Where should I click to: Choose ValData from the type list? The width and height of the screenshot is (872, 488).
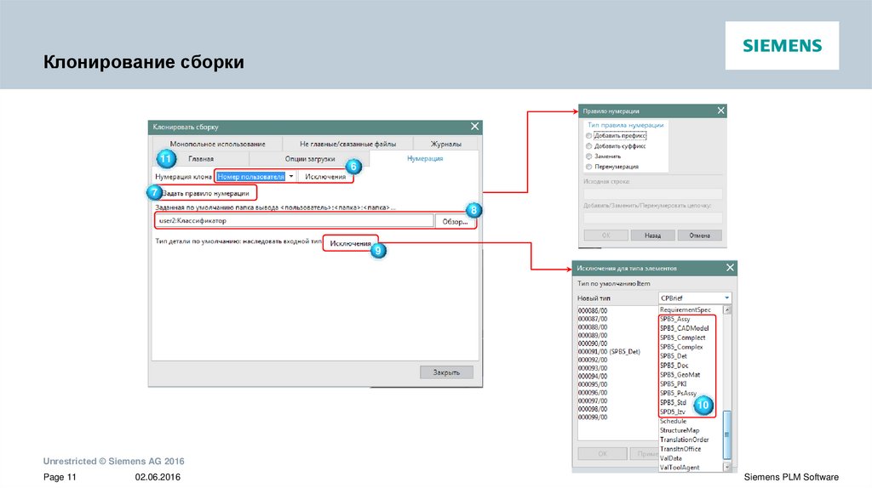671,458
